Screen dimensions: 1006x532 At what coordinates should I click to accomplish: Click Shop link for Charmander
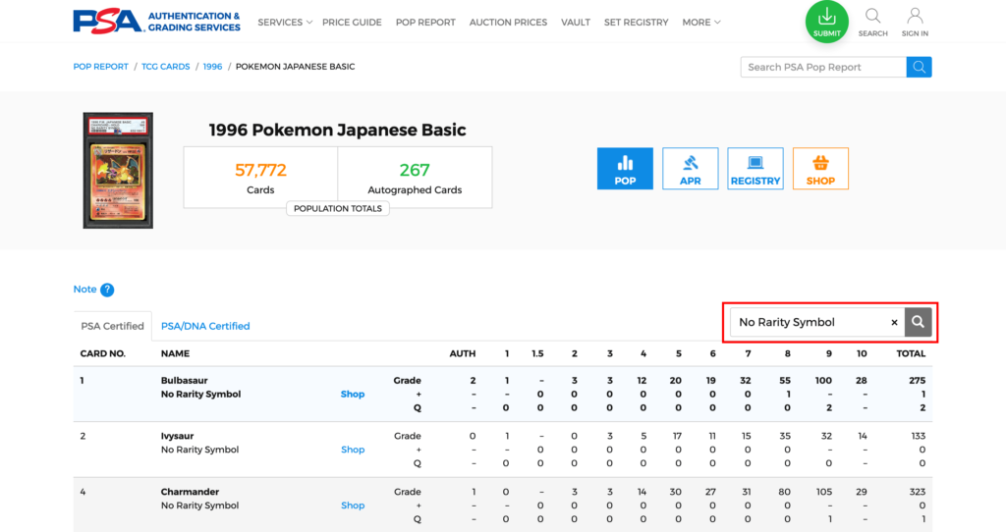pos(353,505)
